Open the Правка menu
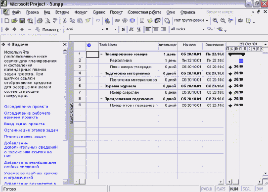The height and width of the screenshot is (192, 268). coord(32,12)
